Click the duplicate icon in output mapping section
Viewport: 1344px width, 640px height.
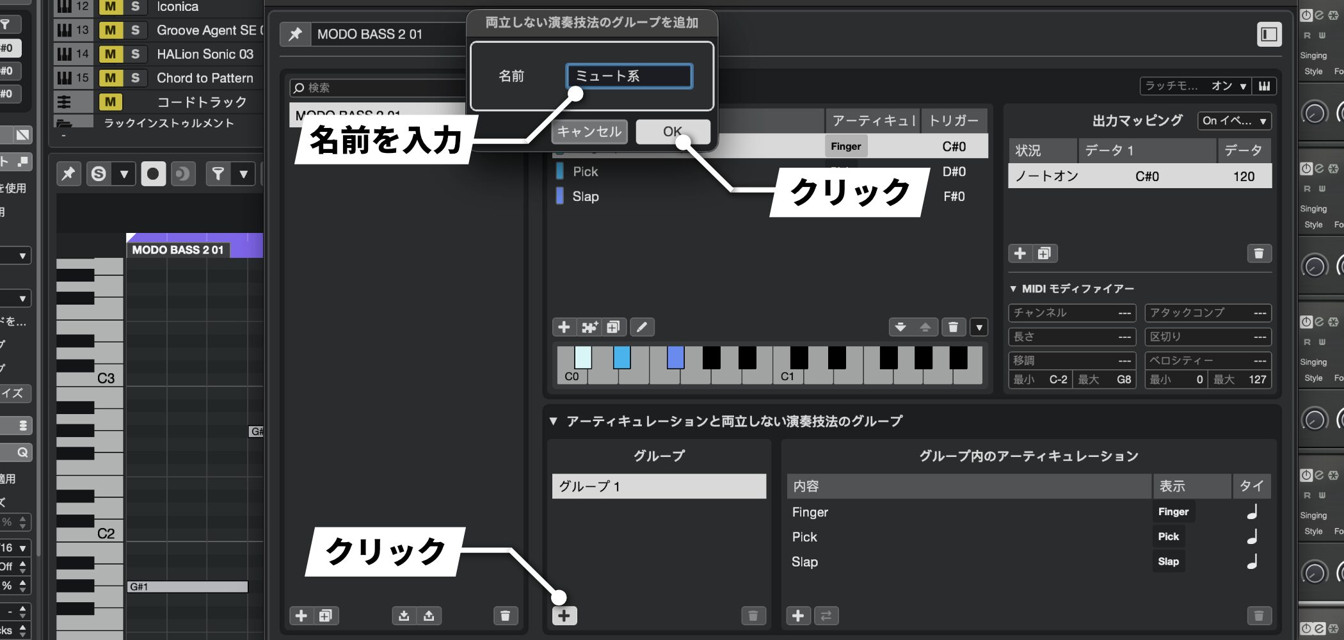(1044, 253)
